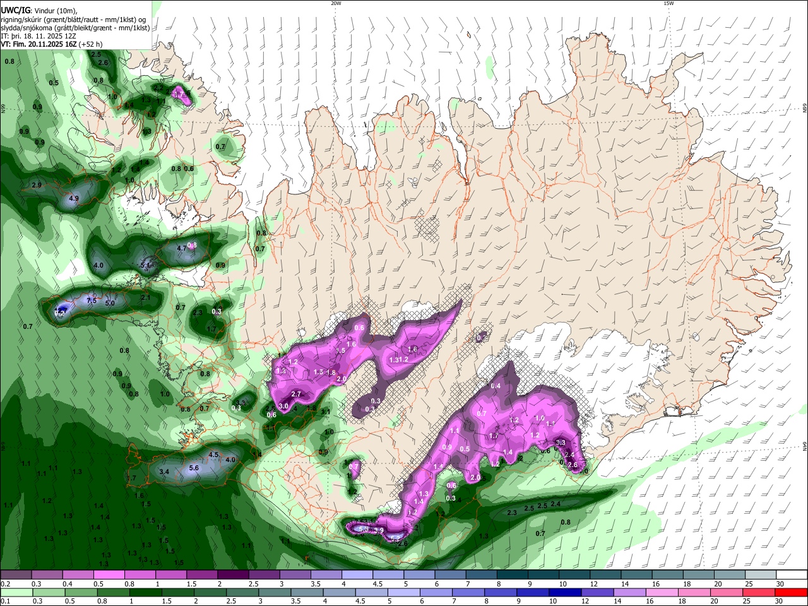Click the 'UWC/IG' bold title text
The image size is (808, 606).
coord(16,10)
